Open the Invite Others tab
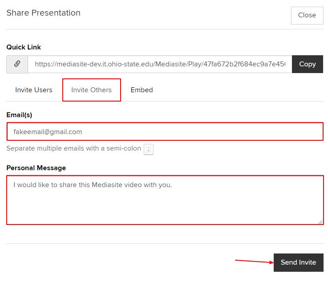The width and height of the screenshot is (328, 282). (91, 90)
